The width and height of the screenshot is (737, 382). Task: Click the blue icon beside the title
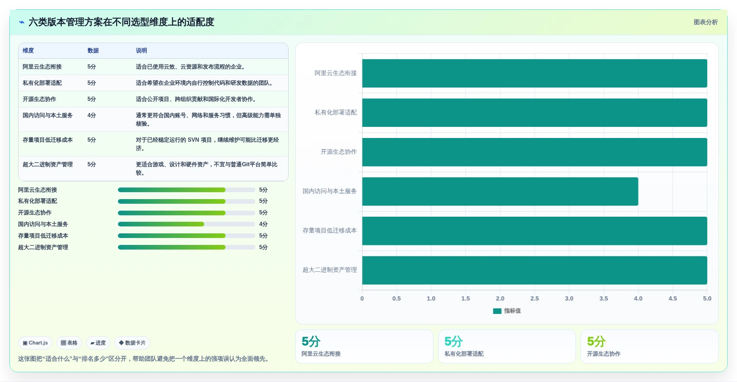(x=21, y=22)
